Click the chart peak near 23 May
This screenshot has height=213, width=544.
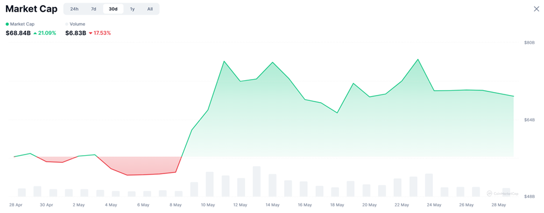418,59
